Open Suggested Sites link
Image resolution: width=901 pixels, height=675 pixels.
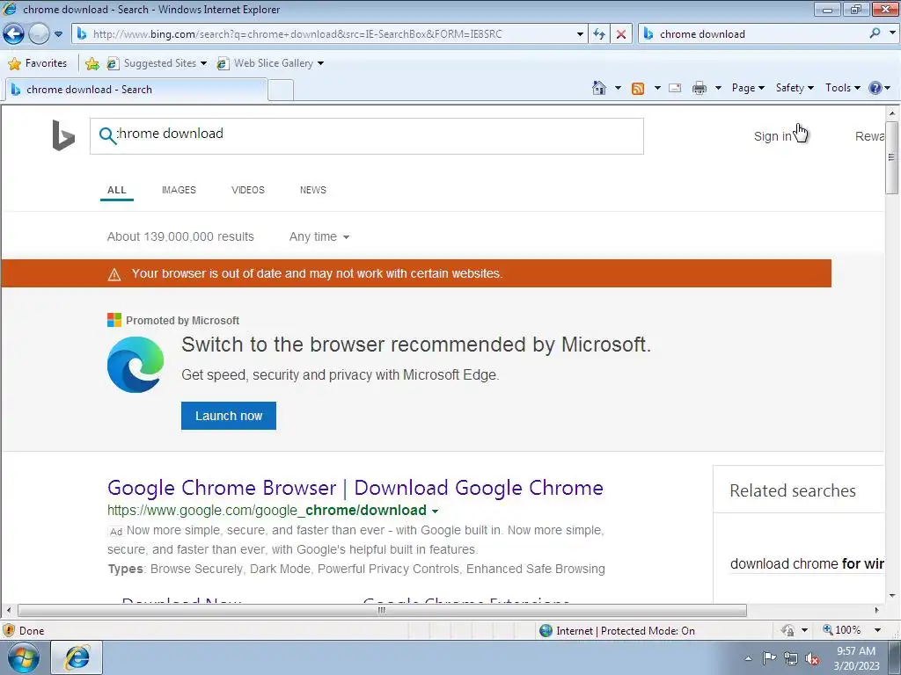coord(157,63)
